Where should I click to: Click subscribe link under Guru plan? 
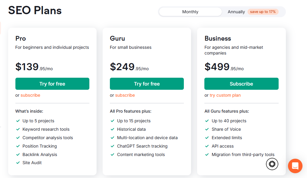pyautogui.click(x=125, y=95)
